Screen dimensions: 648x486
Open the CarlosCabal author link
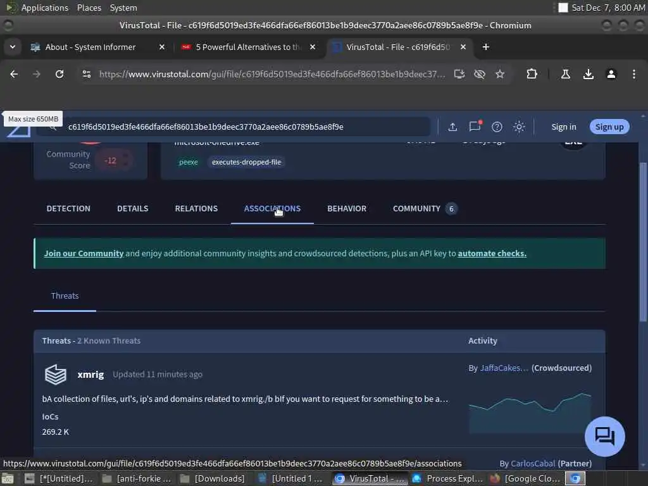(533, 464)
